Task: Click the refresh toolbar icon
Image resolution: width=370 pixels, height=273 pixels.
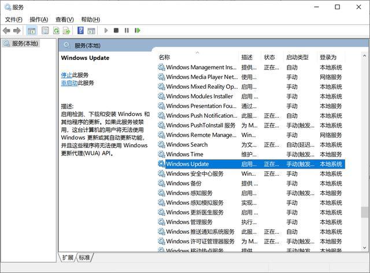Action: (x=57, y=30)
